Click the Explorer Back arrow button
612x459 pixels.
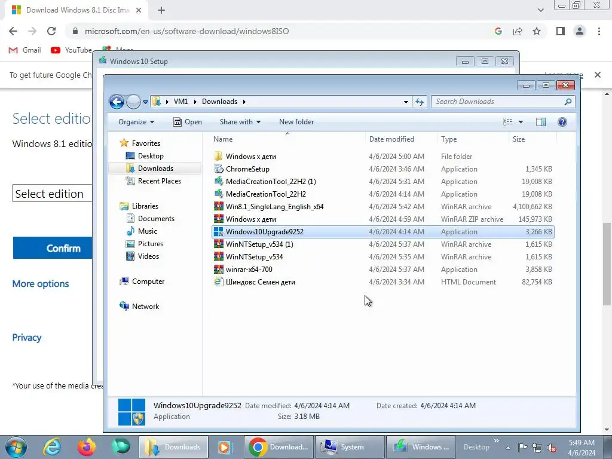(x=117, y=102)
